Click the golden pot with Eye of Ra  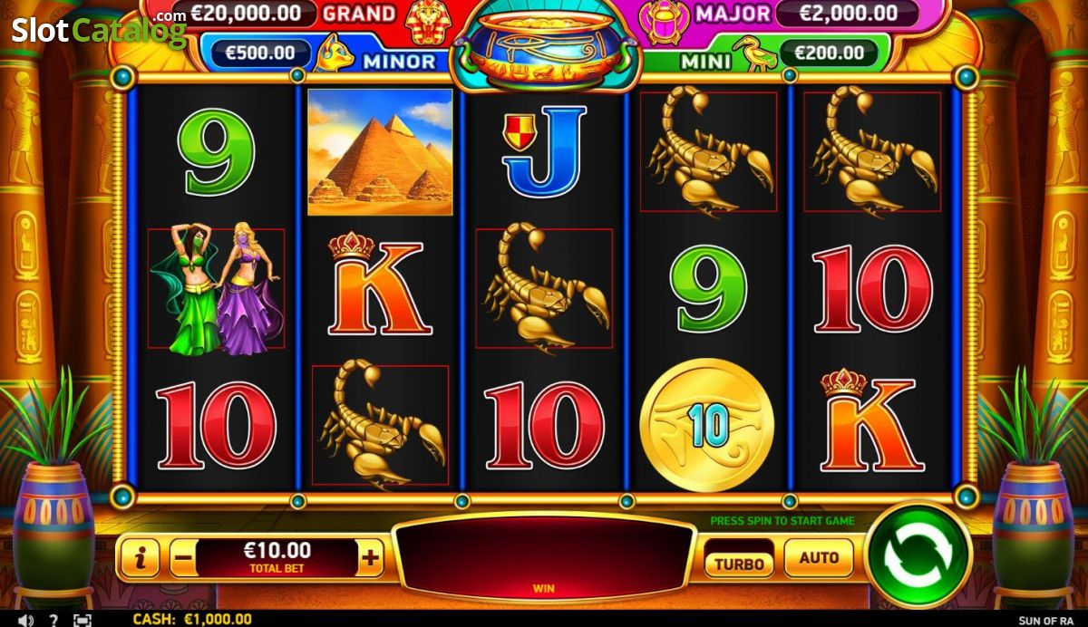(544, 50)
